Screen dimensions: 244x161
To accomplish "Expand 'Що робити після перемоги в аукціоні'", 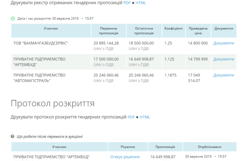I will coord(49,137).
